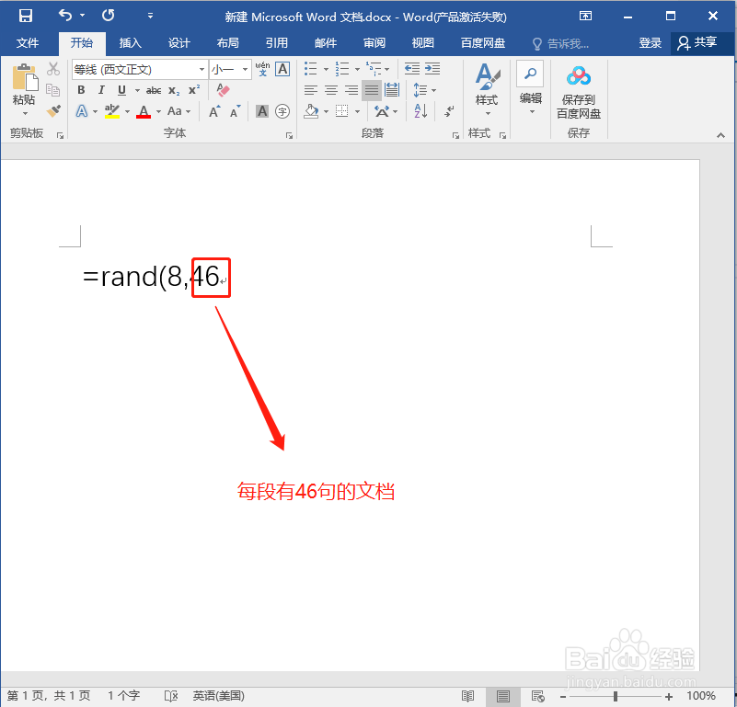Open the 百度网盘 tab

pyautogui.click(x=483, y=43)
